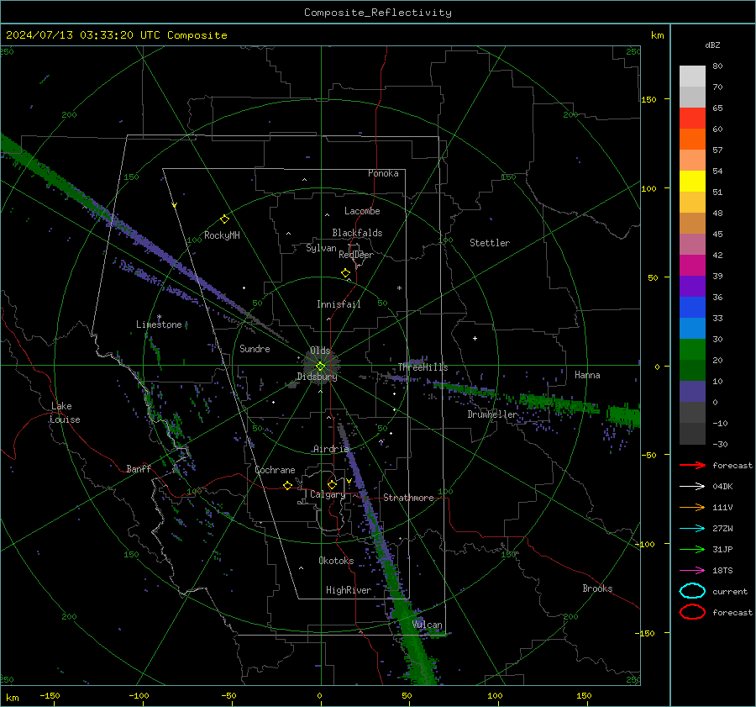
Task: Click the Composite_Reflectivity title text
Action: pos(377,13)
